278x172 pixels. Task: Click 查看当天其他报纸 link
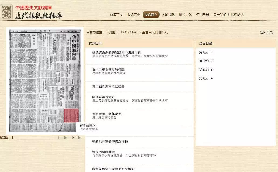(155, 32)
